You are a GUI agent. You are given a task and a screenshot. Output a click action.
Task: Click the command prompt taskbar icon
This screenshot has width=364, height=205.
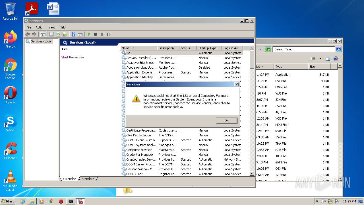click(x=71, y=201)
